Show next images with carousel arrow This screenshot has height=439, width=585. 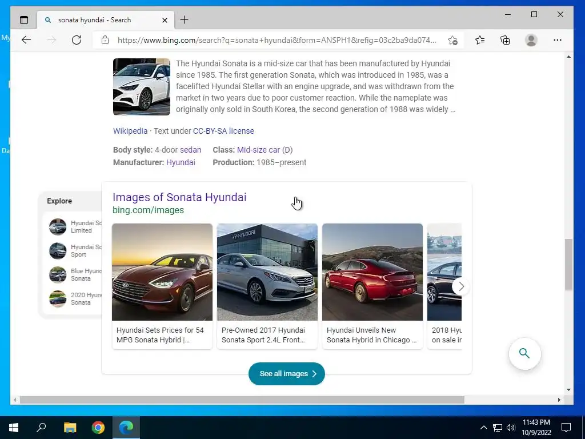click(x=461, y=287)
